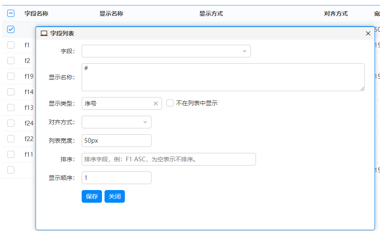Select the f11 field name cell
Screen dimensions: 380x231
[x=29, y=154]
